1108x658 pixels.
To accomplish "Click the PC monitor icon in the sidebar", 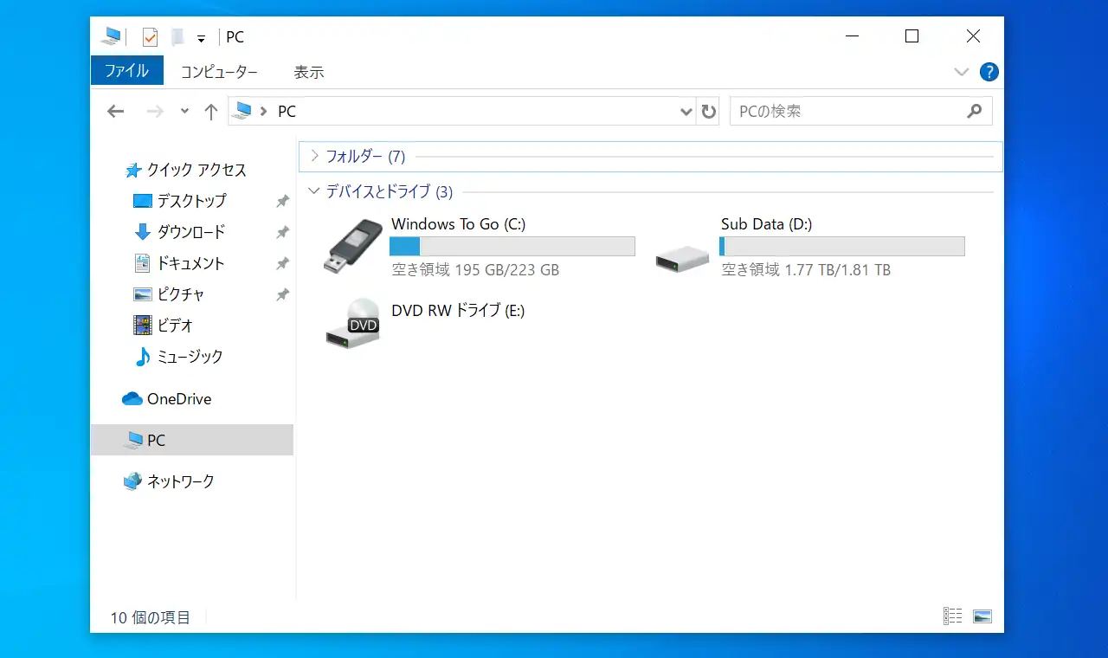I will coord(132,441).
